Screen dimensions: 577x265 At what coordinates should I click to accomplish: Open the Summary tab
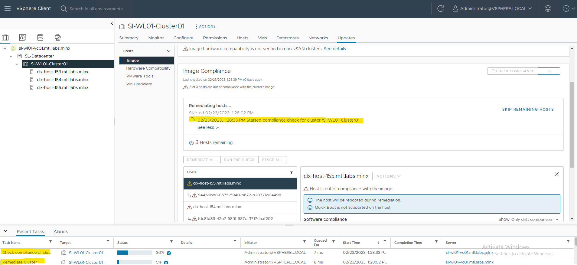(129, 38)
